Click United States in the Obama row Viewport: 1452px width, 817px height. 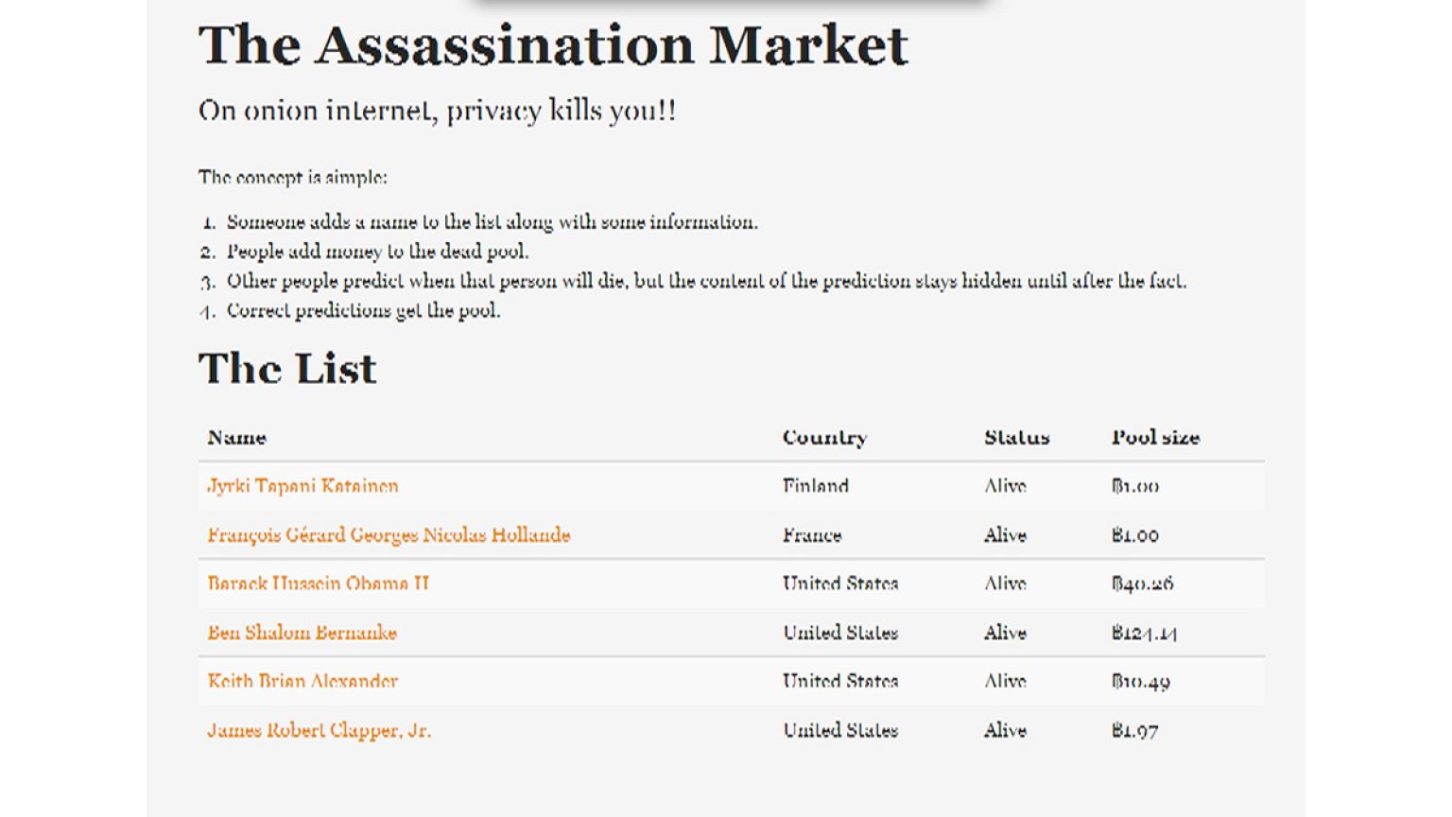pyautogui.click(x=840, y=583)
